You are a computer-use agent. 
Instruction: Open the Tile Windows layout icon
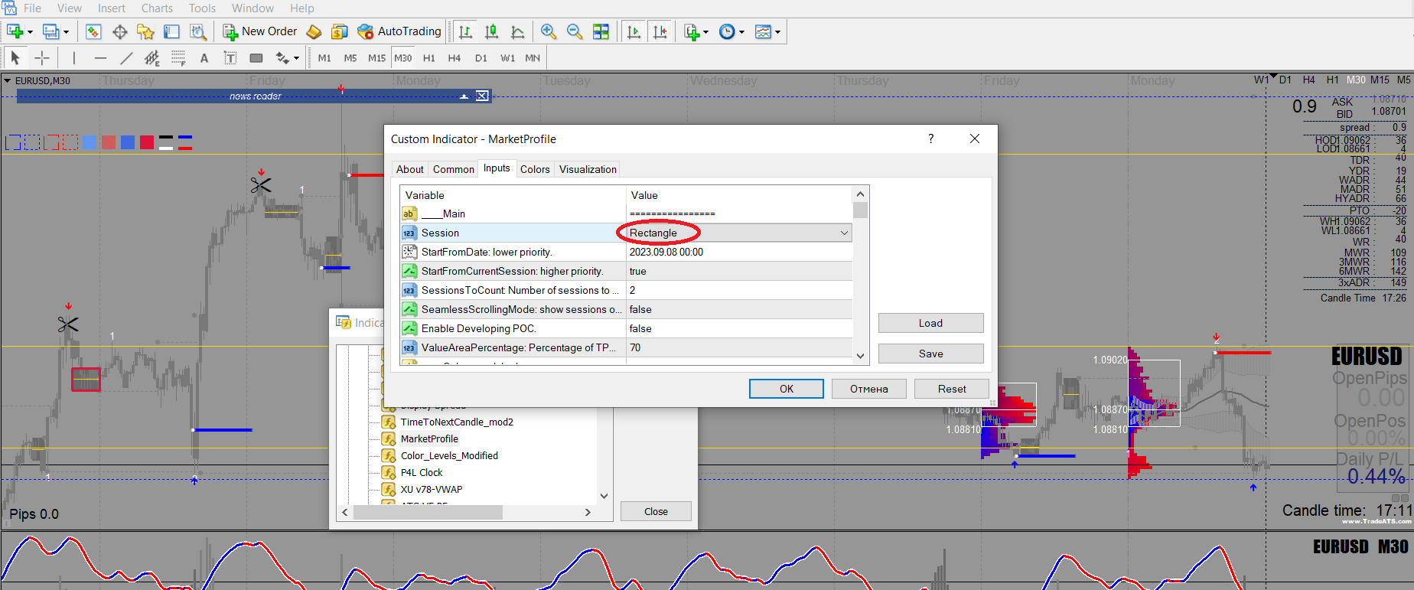point(601,31)
